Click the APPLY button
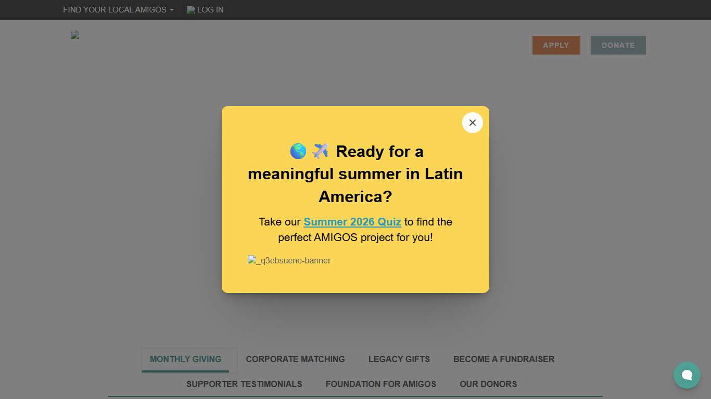The image size is (711, 399). [x=556, y=45]
